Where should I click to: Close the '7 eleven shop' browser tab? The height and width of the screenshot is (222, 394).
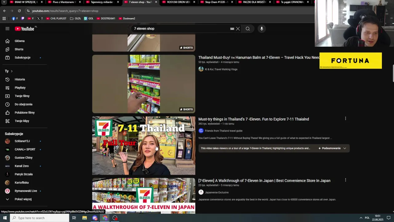click(x=156, y=2)
